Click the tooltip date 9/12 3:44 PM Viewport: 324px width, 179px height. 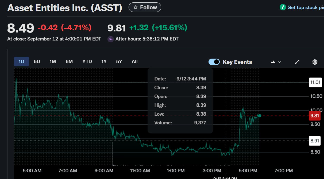[x=191, y=79]
